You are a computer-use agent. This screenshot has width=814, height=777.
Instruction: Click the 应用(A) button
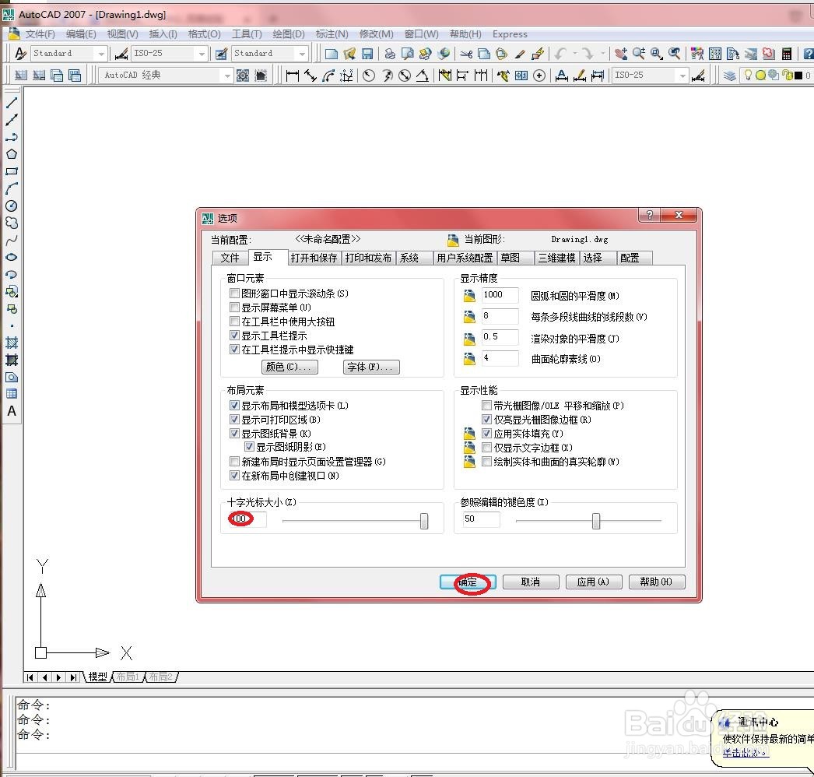coord(593,582)
